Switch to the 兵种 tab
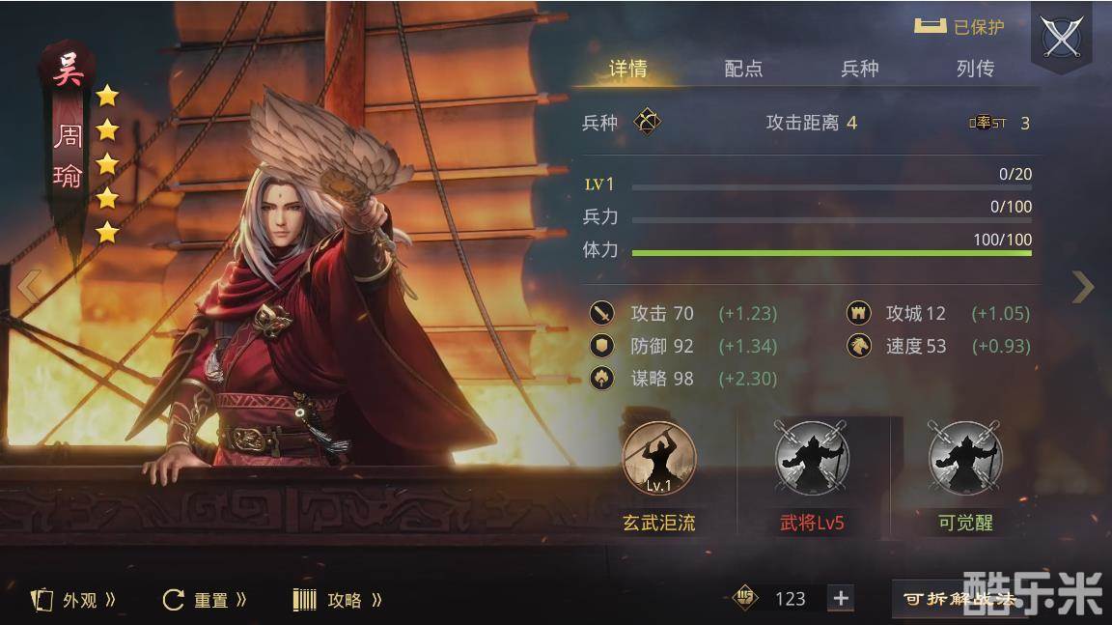Screen dimensions: 1112x625 click(x=859, y=69)
